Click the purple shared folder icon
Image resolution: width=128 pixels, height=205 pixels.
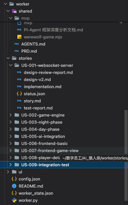[14, 11]
